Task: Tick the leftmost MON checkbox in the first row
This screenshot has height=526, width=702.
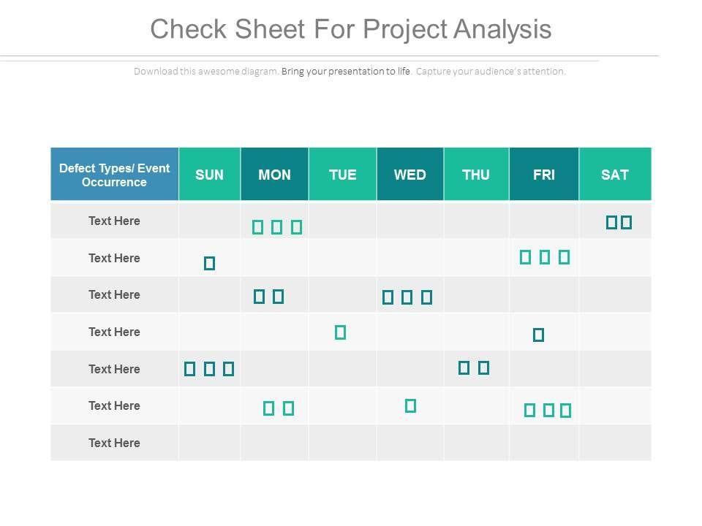Action: point(257,227)
